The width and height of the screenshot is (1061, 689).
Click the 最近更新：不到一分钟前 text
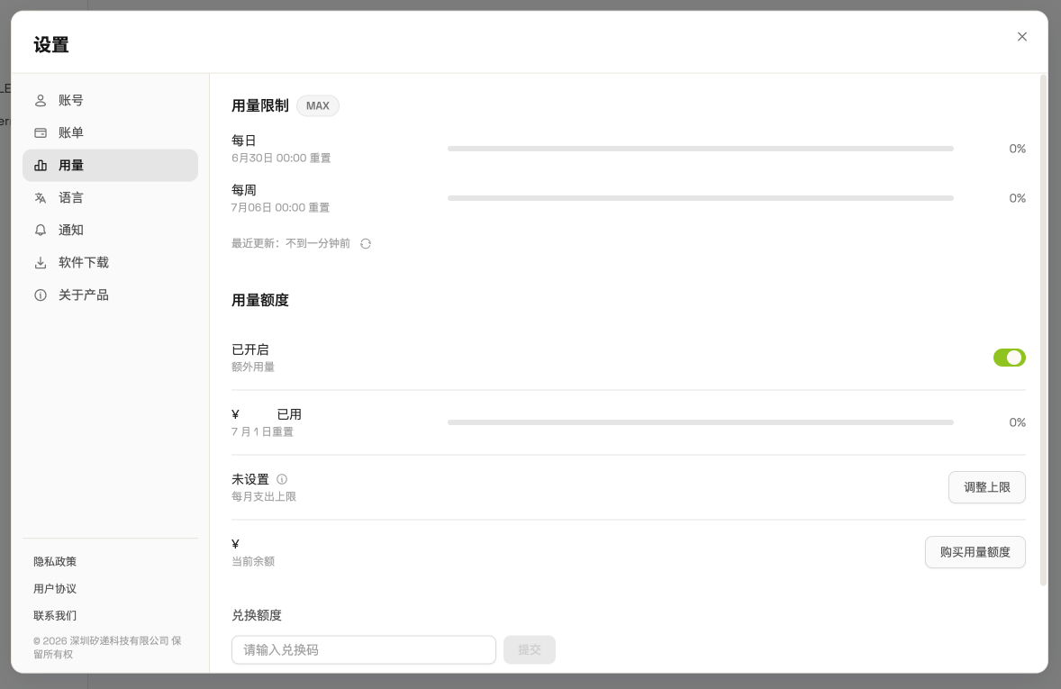291,243
